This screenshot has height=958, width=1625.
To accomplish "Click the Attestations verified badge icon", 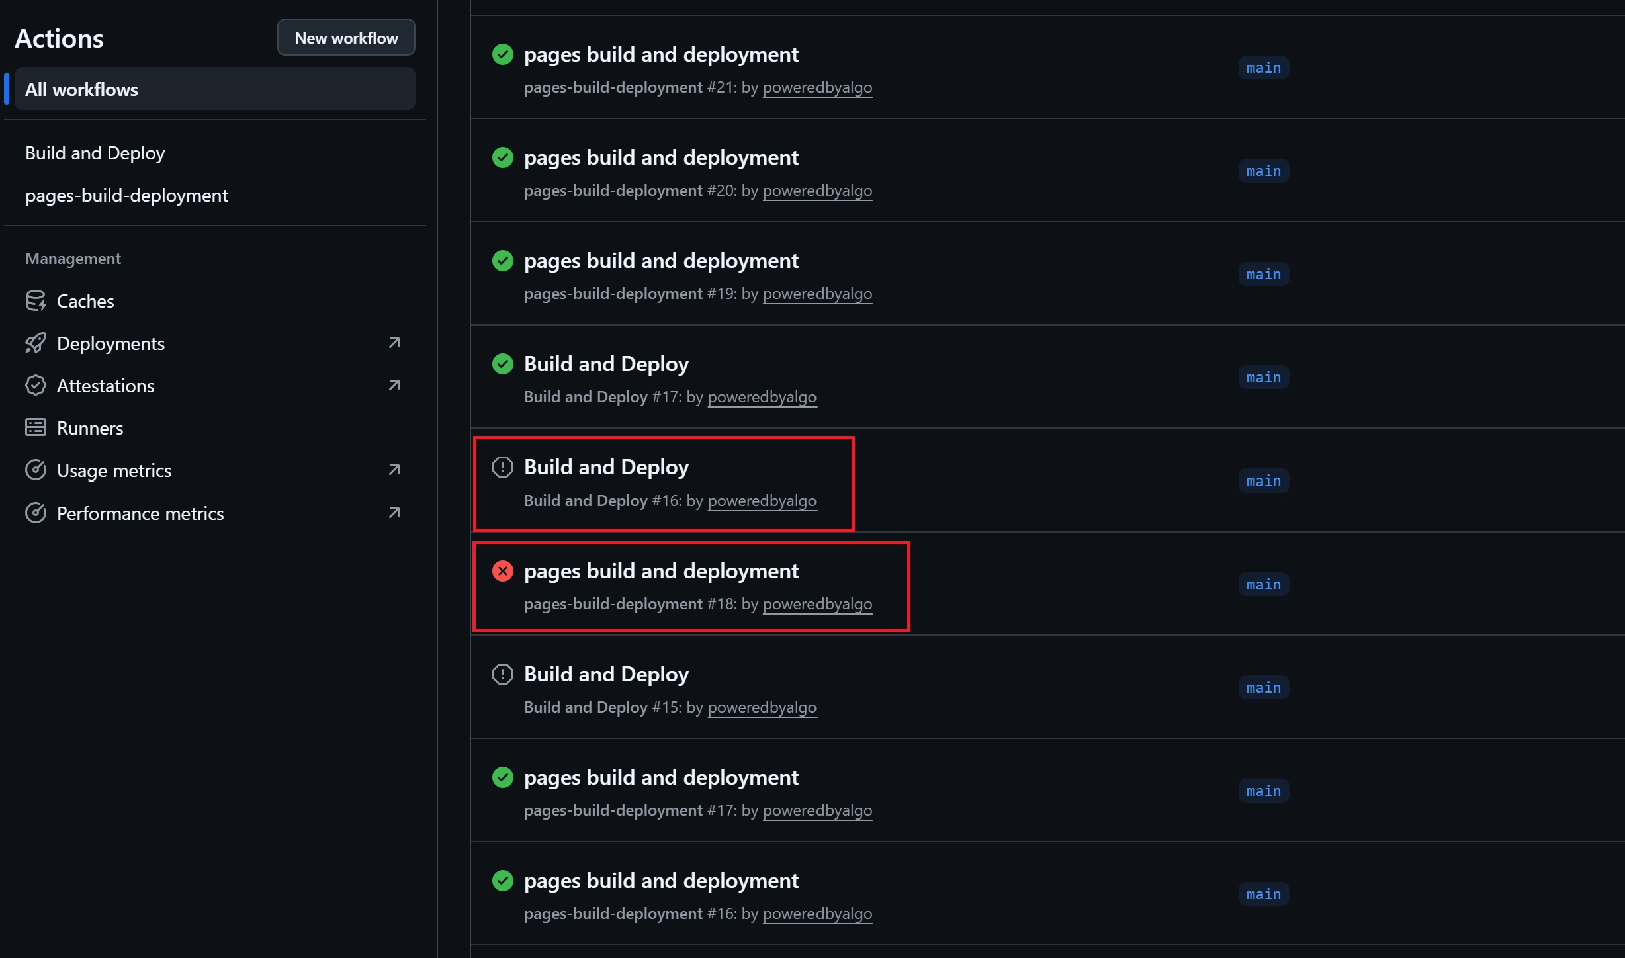I will click(36, 386).
